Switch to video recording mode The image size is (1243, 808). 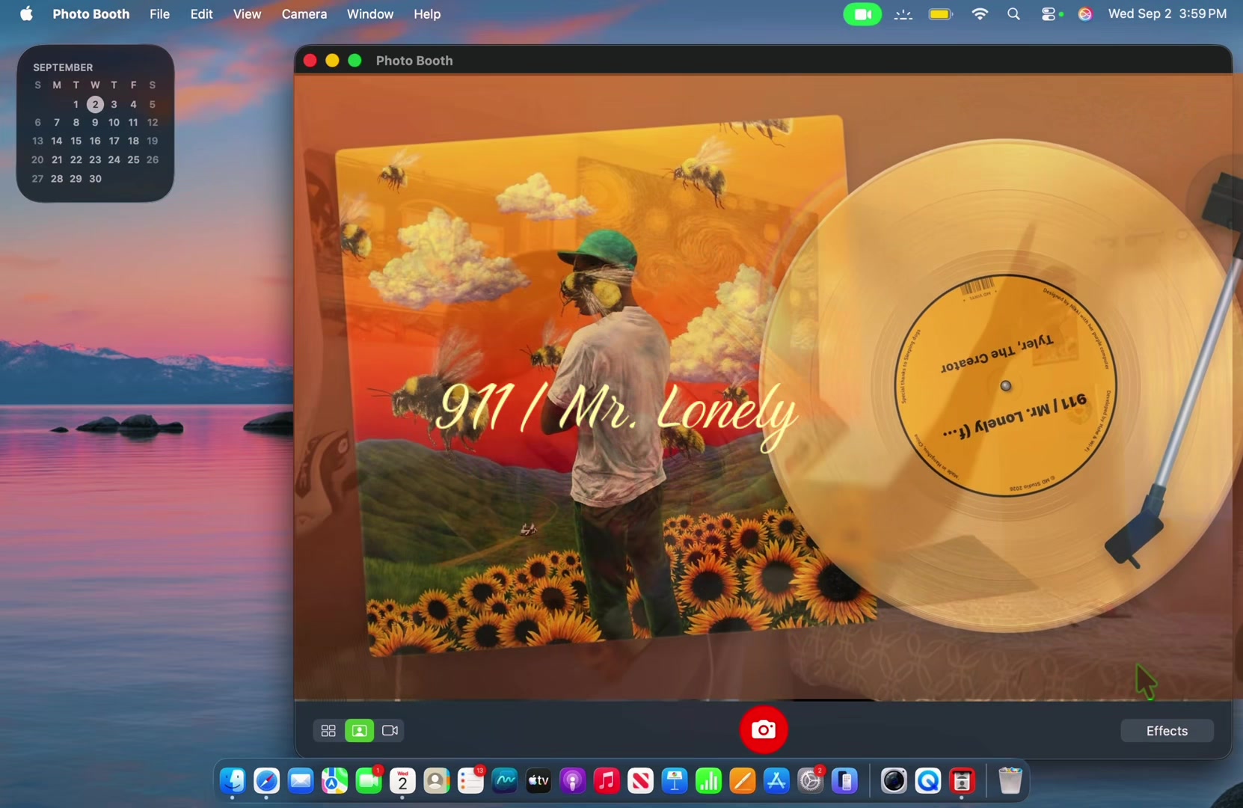pos(390,731)
